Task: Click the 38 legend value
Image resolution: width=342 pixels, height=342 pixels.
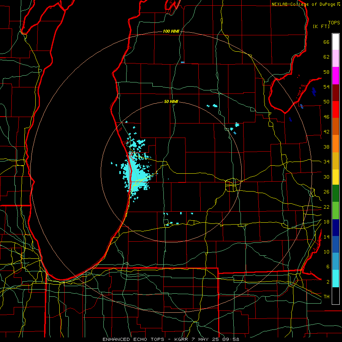Action: tap(326, 147)
